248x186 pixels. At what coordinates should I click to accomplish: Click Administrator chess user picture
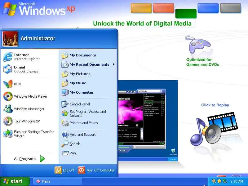[x=10, y=39]
